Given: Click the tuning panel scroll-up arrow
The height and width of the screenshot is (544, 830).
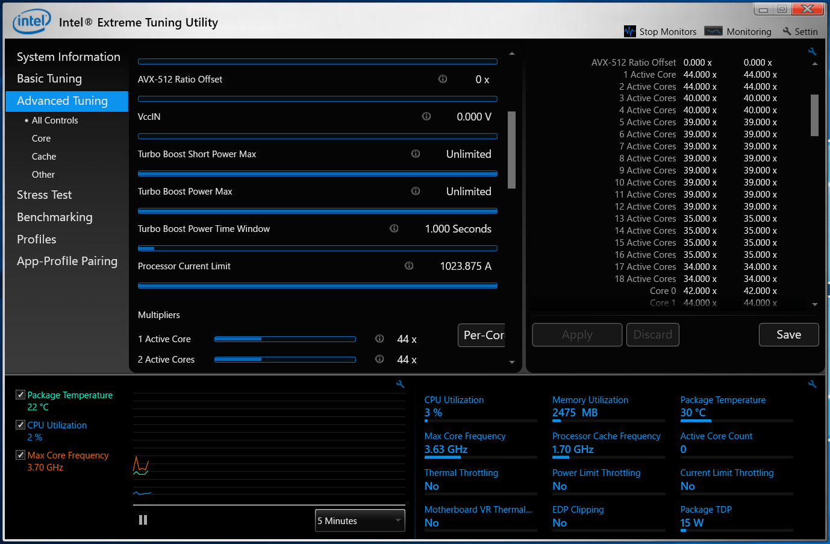Looking at the screenshot, I should [x=512, y=54].
